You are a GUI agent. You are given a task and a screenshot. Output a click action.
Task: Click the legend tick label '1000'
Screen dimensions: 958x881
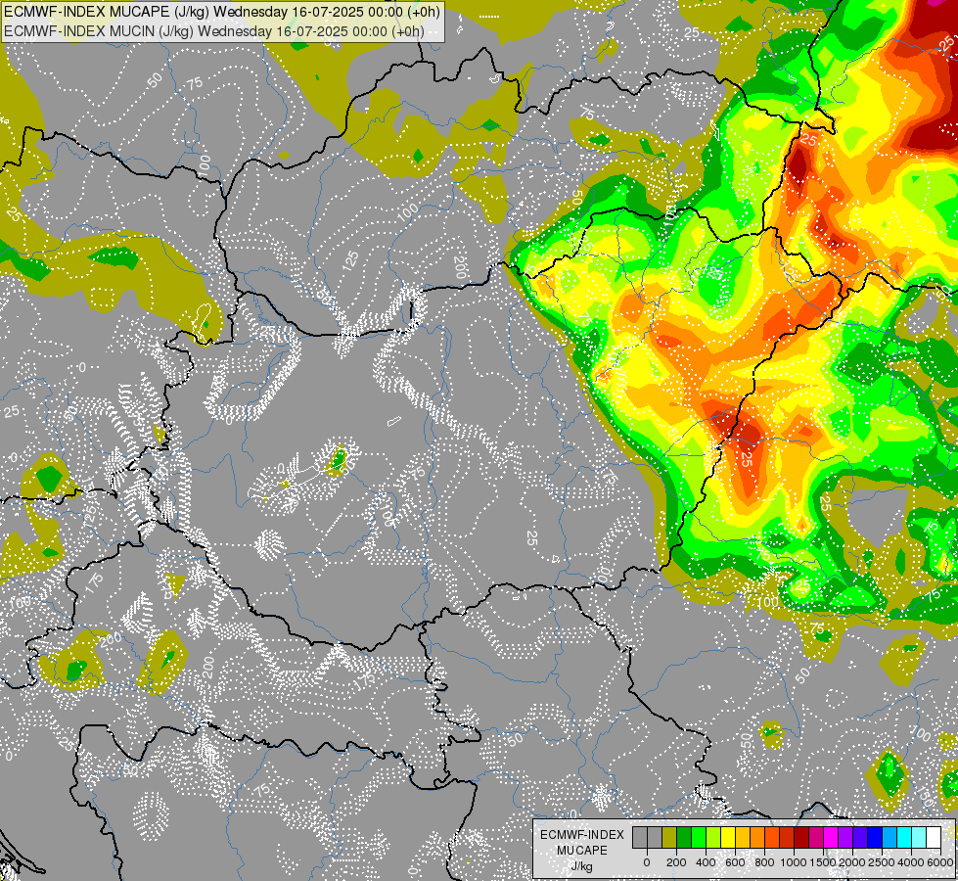[x=794, y=862]
